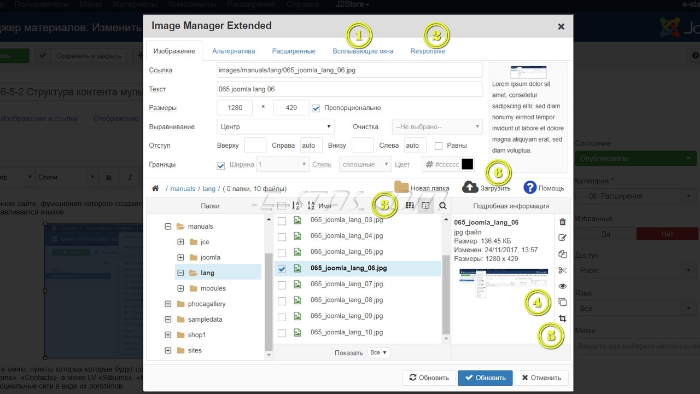Image resolution: width=700 pixels, height=394 pixels.
Task: Enable the Равны margins checkbox
Action: coord(439,146)
